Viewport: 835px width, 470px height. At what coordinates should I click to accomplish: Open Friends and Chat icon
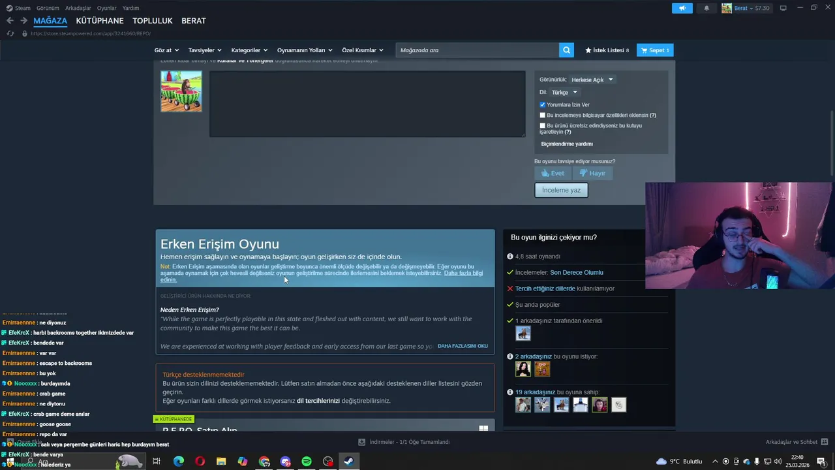click(x=825, y=442)
